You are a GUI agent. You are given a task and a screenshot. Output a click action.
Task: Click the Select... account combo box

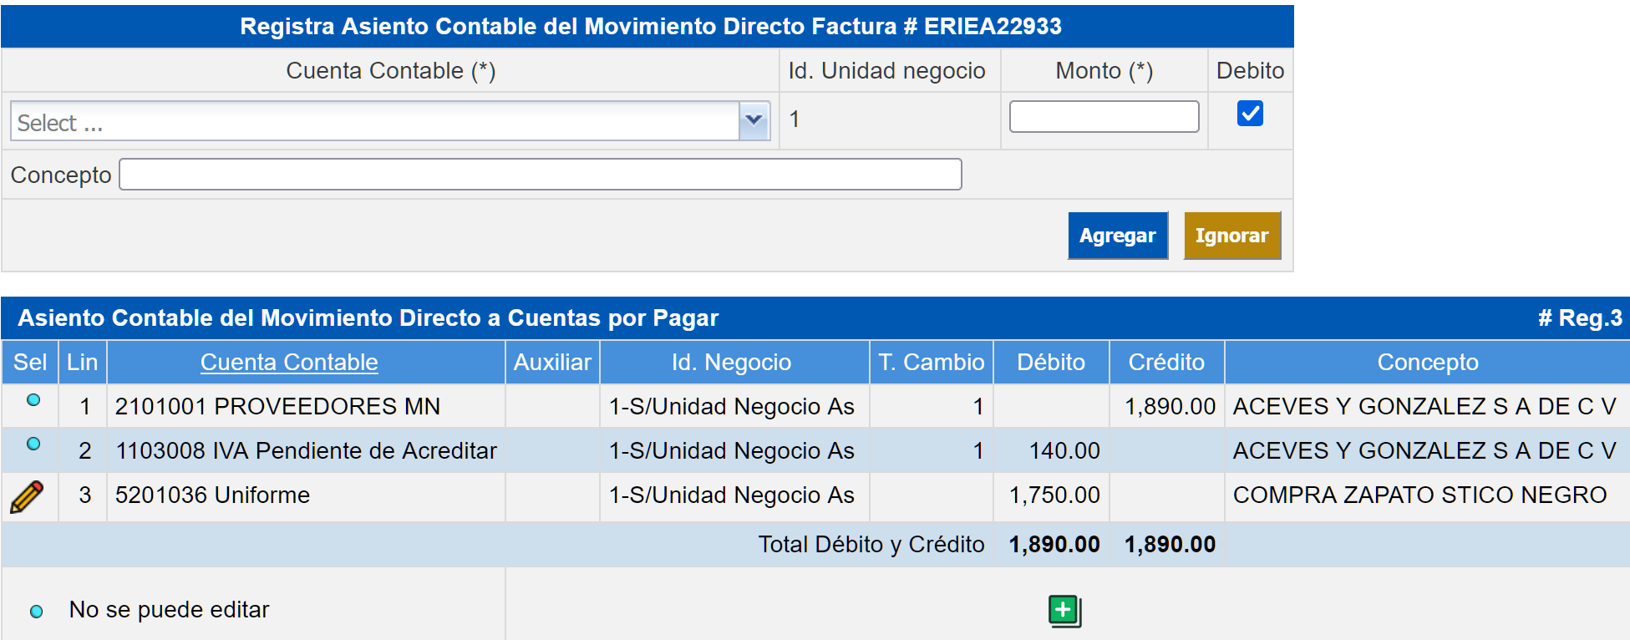[376, 122]
